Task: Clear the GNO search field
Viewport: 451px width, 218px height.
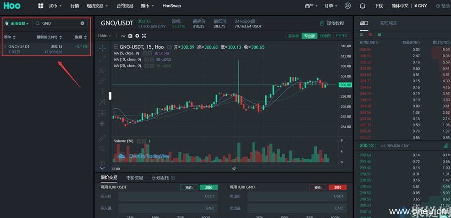Action: coord(82,23)
